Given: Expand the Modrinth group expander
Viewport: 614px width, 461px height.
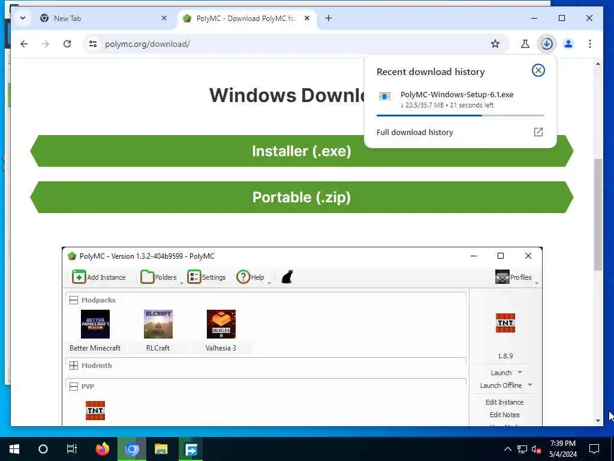Looking at the screenshot, I should point(73,366).
